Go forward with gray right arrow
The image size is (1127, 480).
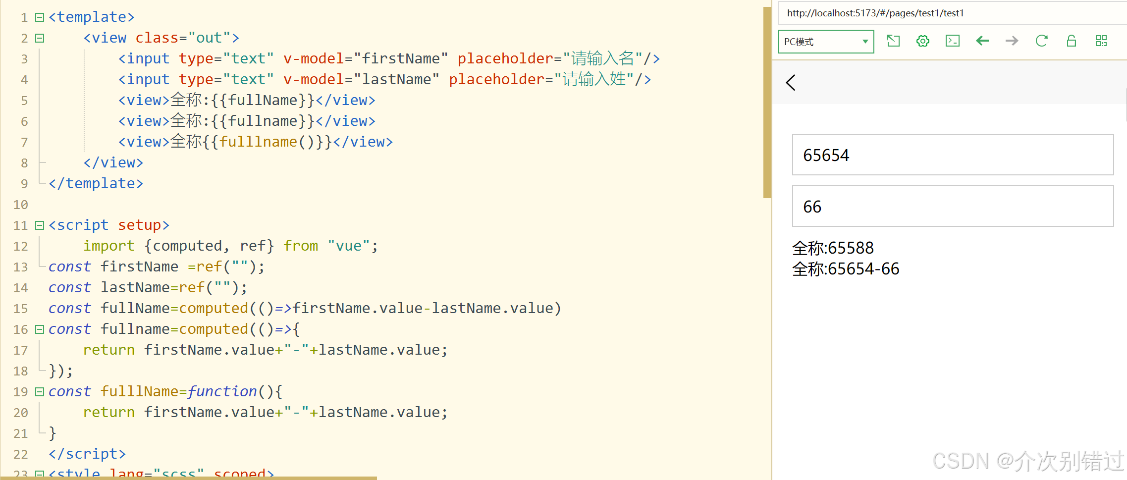[x=1012, y=41]
